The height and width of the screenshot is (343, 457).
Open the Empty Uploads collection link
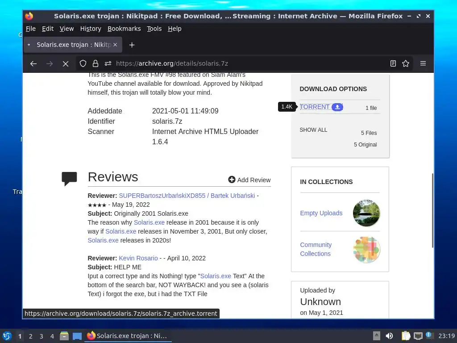(x=321, y=213)
